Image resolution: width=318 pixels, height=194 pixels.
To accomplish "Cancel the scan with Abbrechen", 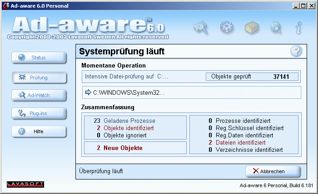I will tap(273, 171).
